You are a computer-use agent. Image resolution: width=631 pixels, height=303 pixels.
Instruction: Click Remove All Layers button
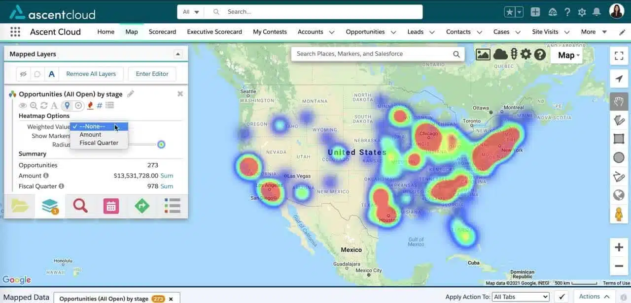pyautogui.click(x=91, y=74)
